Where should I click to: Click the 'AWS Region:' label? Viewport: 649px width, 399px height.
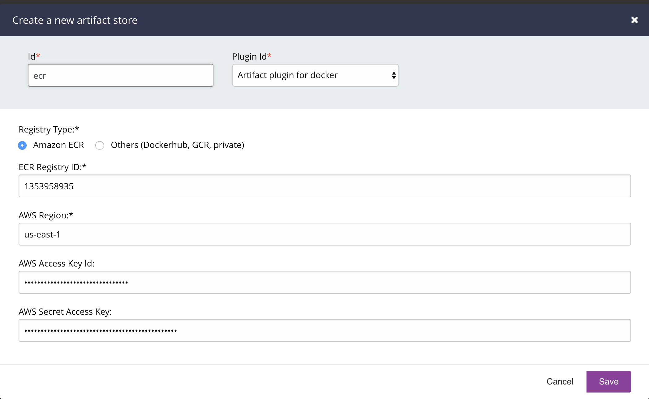[46, 215]
